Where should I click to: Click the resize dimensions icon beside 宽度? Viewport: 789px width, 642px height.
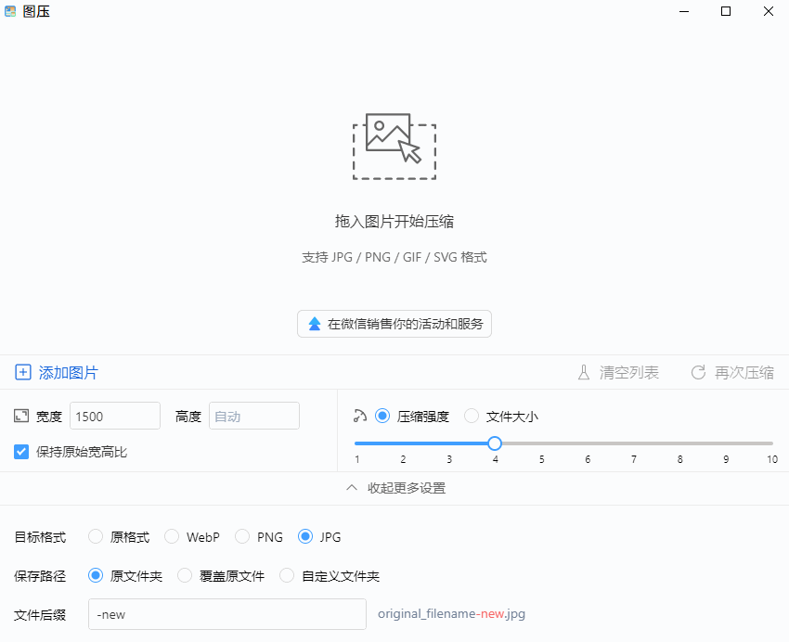point(22,417)
